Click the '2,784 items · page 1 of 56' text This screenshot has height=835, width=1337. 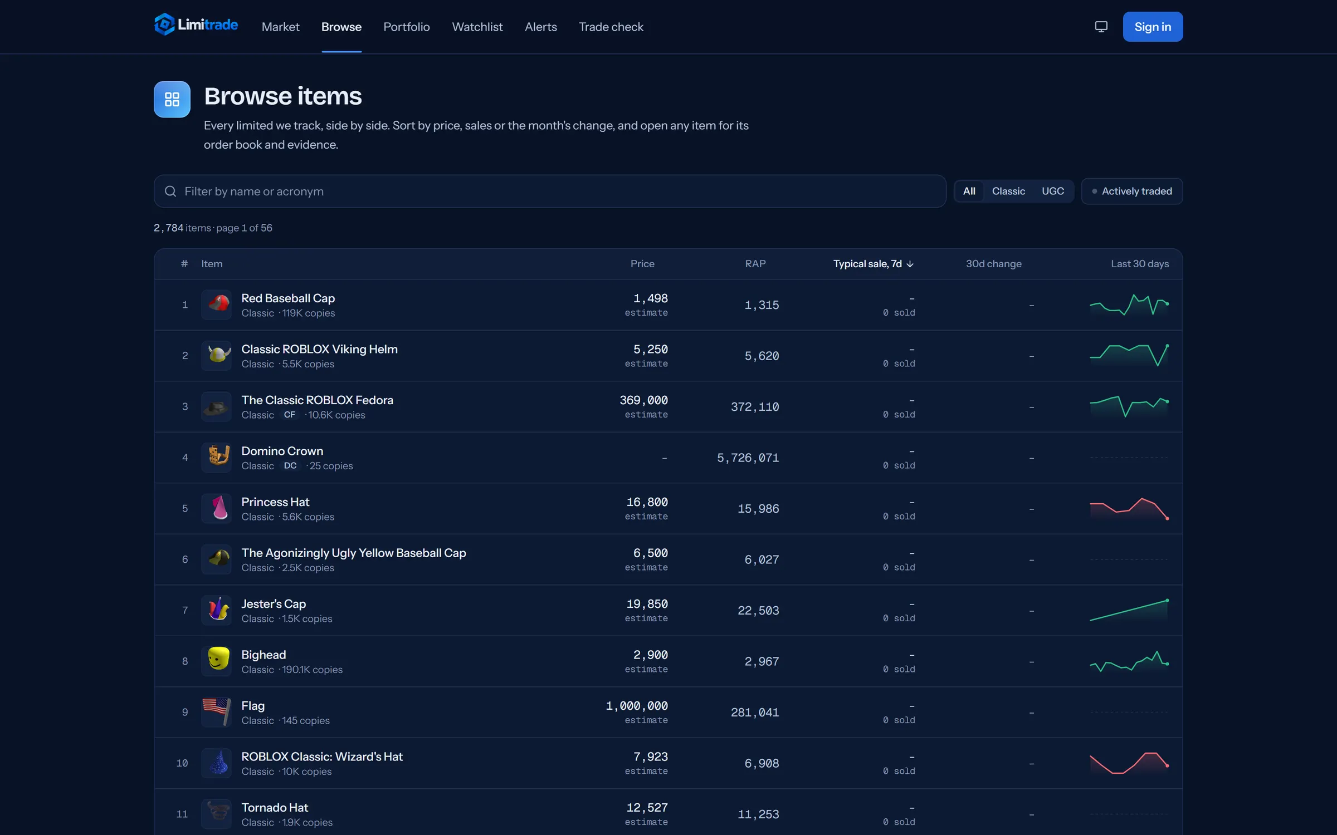click(x=213, y=228)
